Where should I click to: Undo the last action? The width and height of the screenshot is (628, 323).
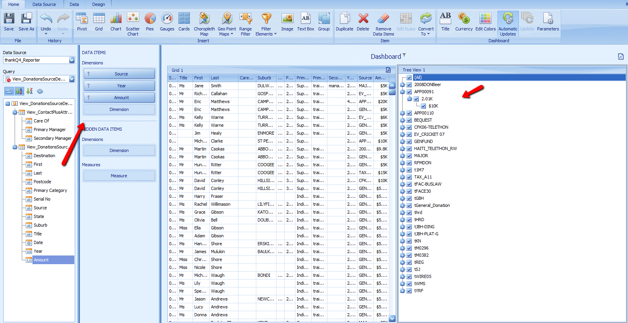(46, 23)
